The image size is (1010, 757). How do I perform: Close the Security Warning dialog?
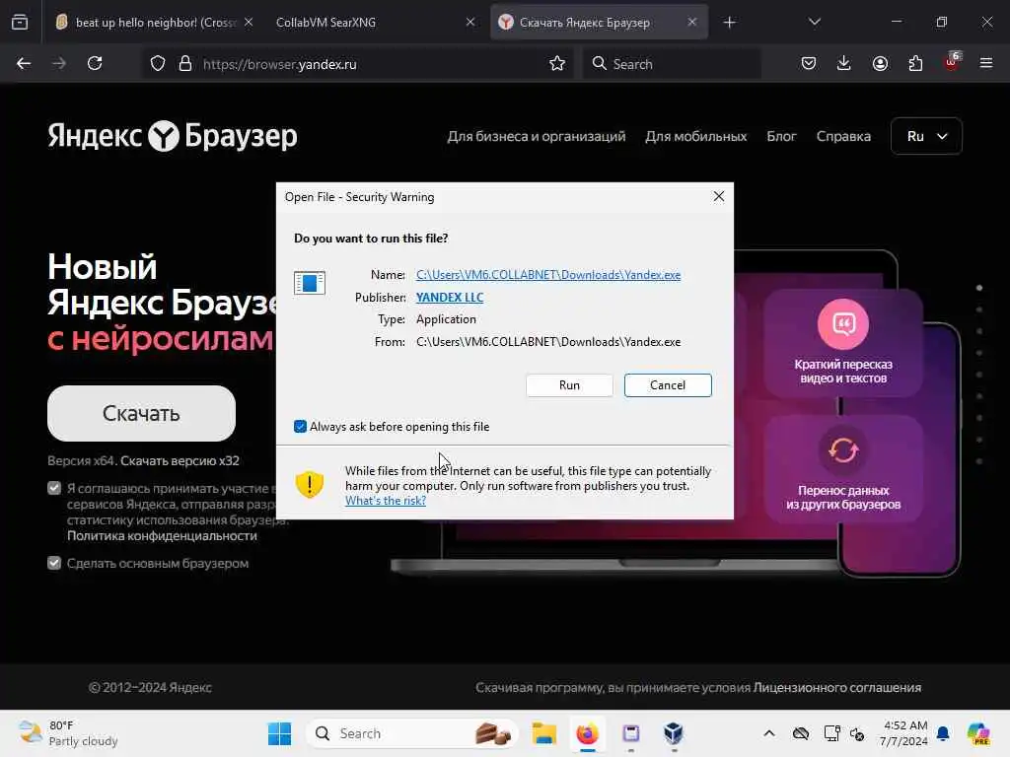(719, 196)
